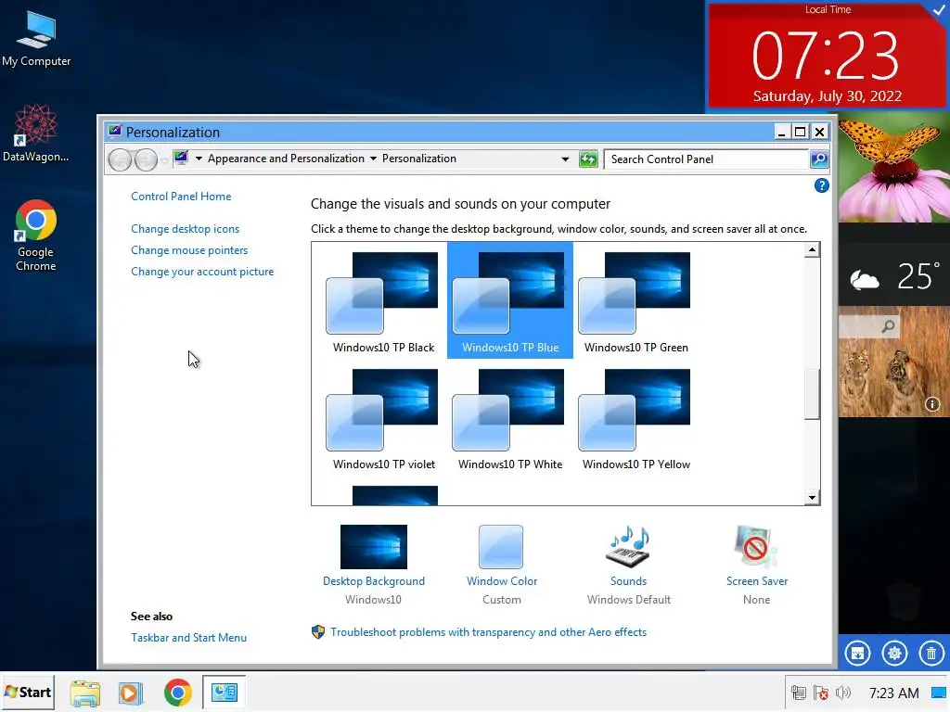Click the Window Color text link

(x=502, y=581)
